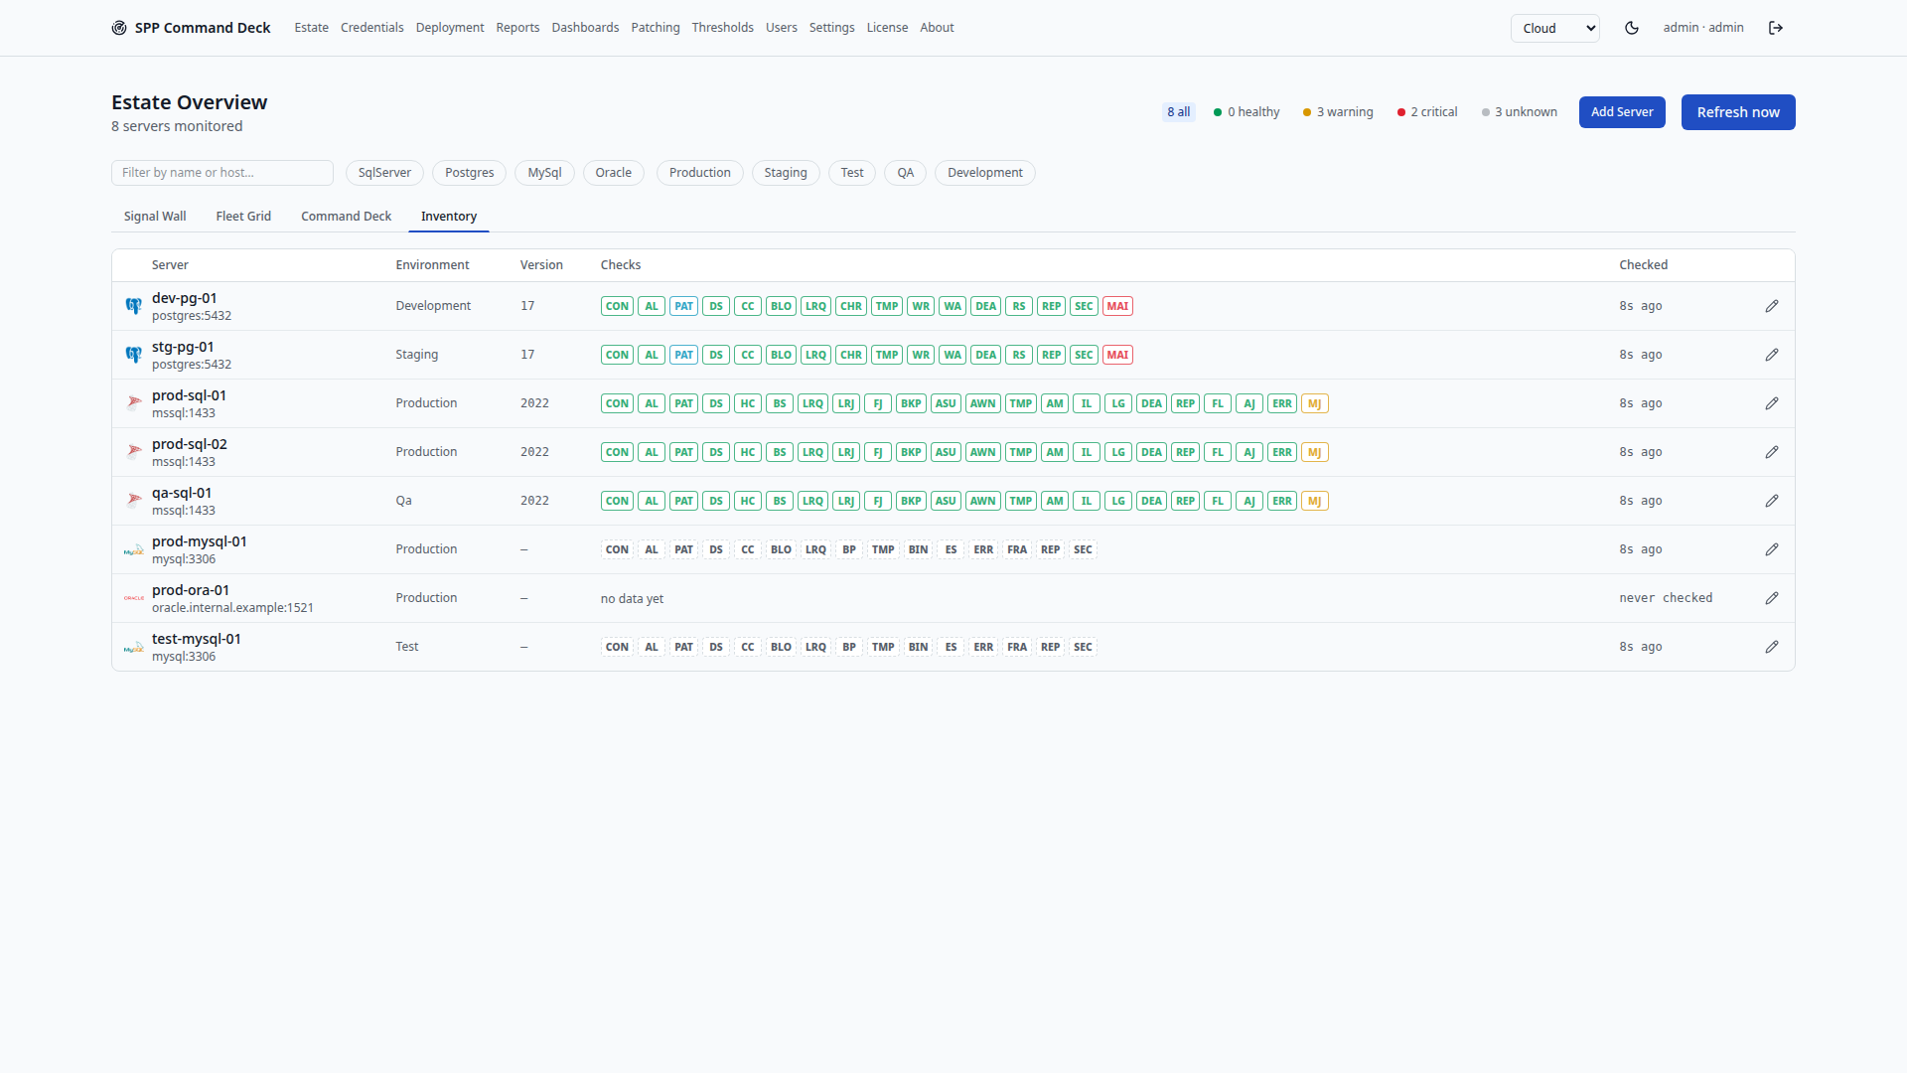Edit prod-sql-02 with pencil icon
Viewport: 1907px width, 1073px height.
coord(1772,452)
